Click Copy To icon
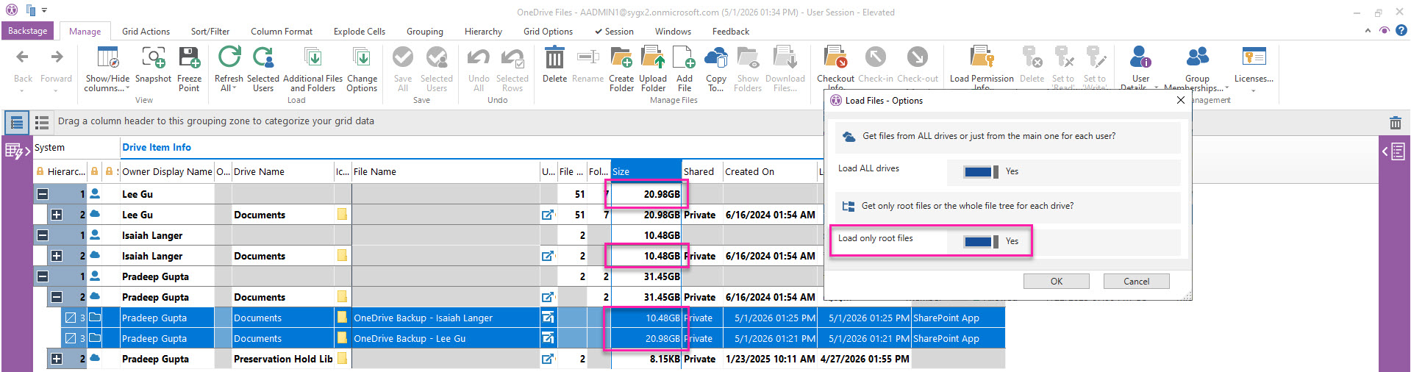This screenshot has height=372, width=1411. point(716,57)
